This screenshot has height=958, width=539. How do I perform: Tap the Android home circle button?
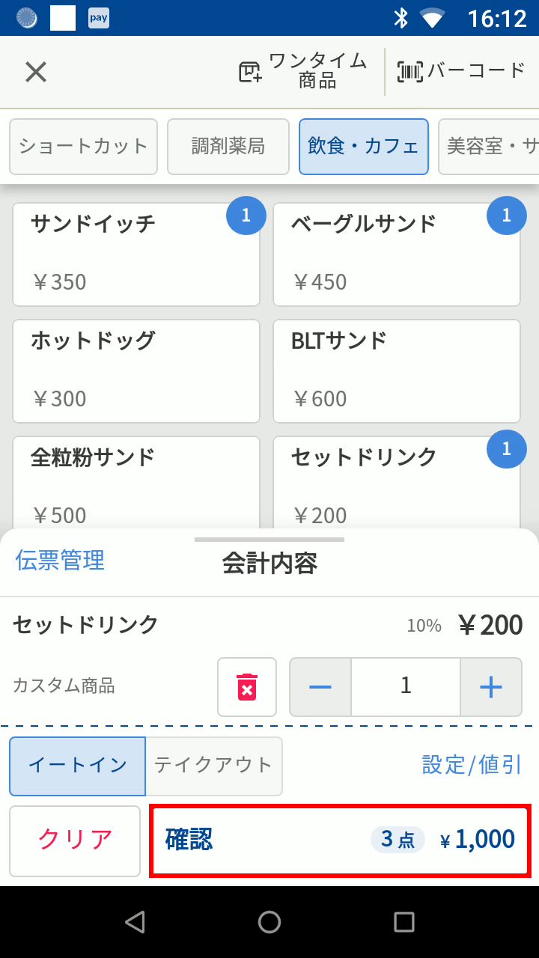click(269, 922)
